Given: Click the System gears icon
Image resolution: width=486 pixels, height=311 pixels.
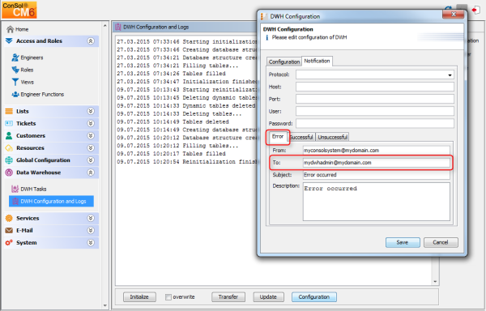Looking at the screenshot, I should (9, 242).
